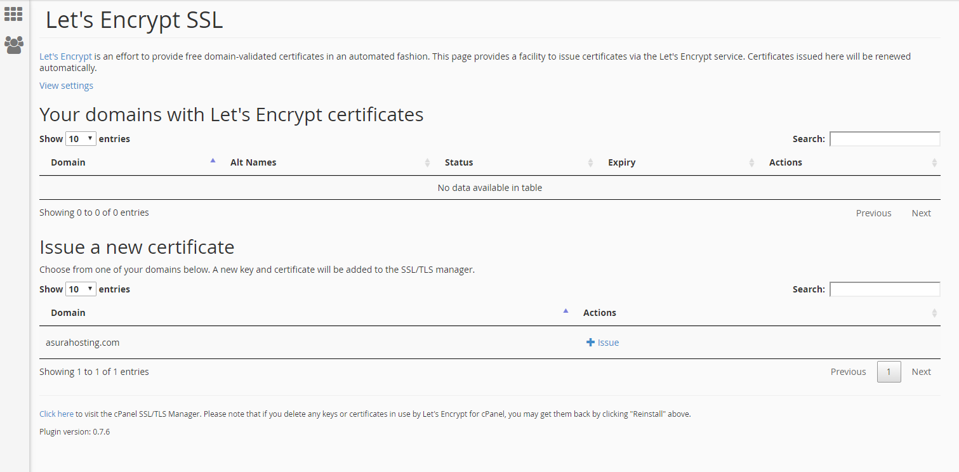The height and width of the screenshot is (472, 959).
Task: Open entries dropdown under Issue a new certificate
Action: [x=81, y=289]
